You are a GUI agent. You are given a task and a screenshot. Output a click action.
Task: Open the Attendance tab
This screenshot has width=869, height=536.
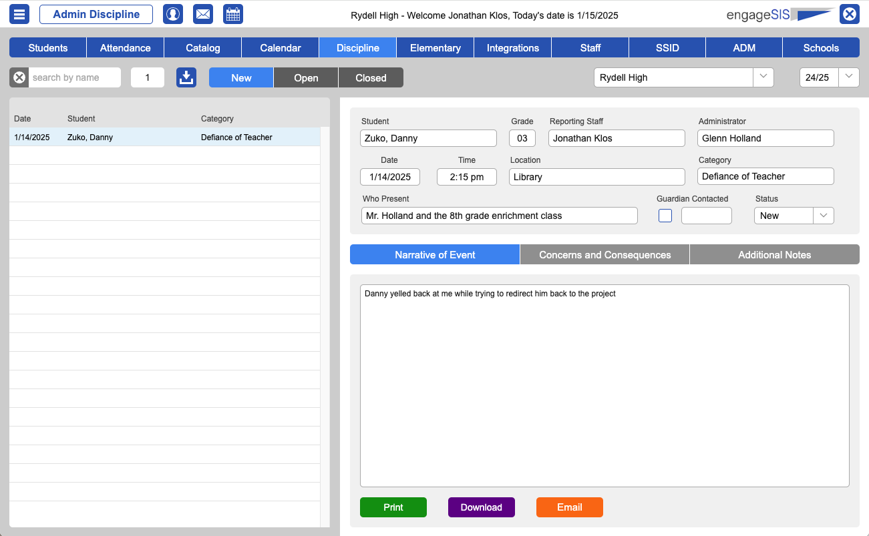(x=126, y=48)
